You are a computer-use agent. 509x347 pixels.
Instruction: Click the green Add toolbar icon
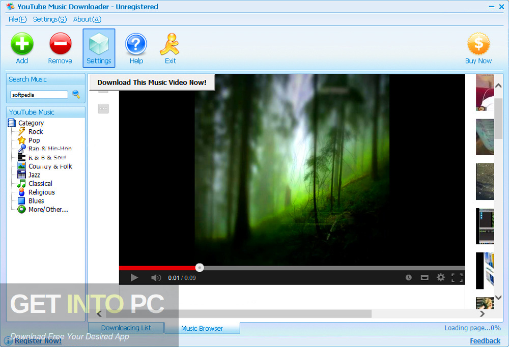click(x=22, y=44)
